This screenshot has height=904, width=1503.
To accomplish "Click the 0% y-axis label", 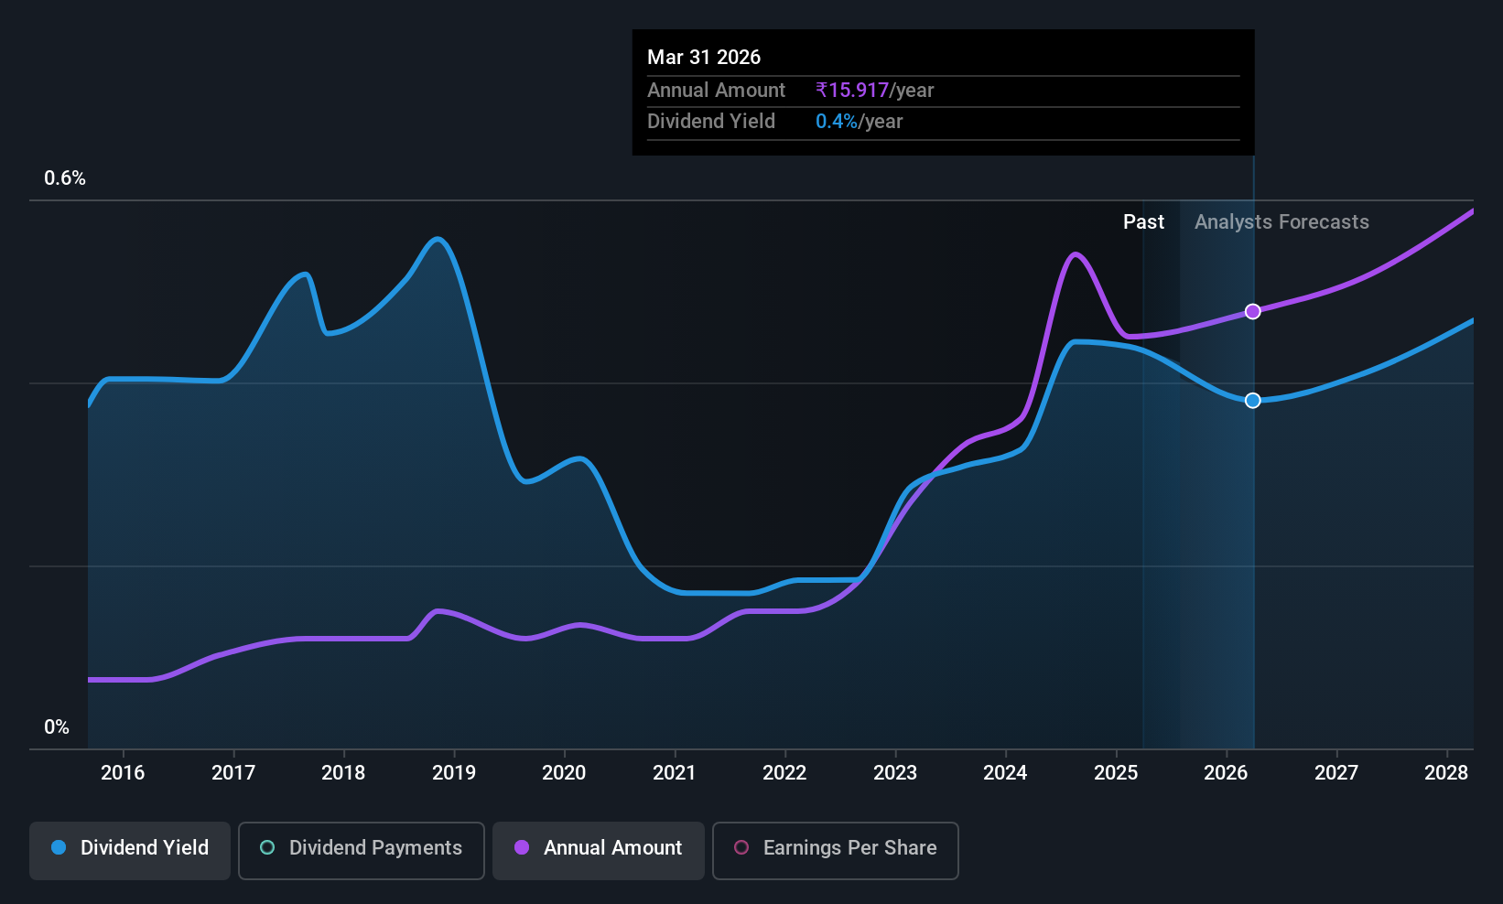I will (x=57, y=727).
